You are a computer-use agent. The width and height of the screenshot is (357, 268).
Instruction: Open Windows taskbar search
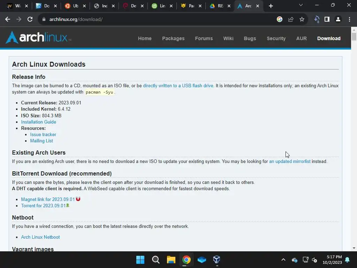(x=156, y=260)
